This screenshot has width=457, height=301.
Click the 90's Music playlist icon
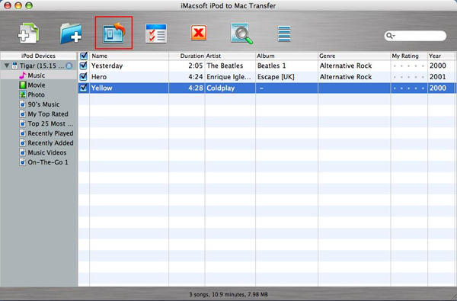(x=22, y=104)
